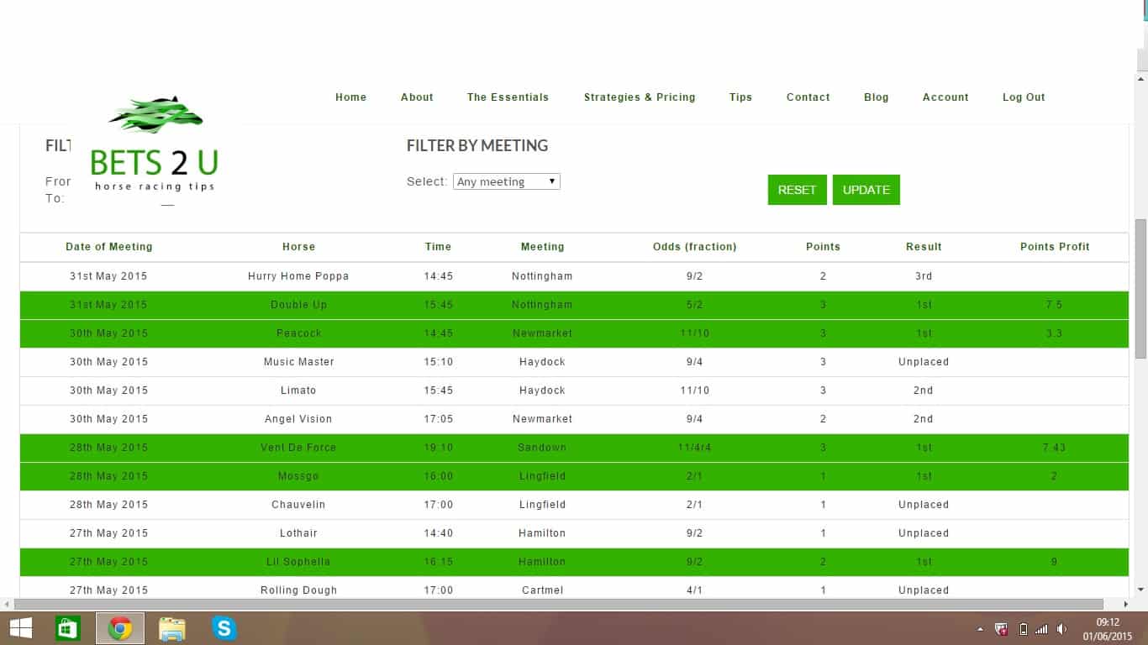Click the Rolling Dough entry

298,590
